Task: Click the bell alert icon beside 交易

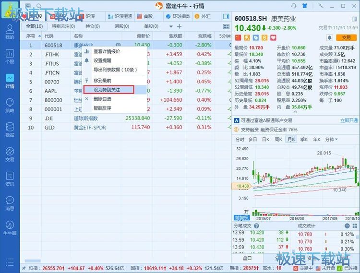Action: click(329, 37)
